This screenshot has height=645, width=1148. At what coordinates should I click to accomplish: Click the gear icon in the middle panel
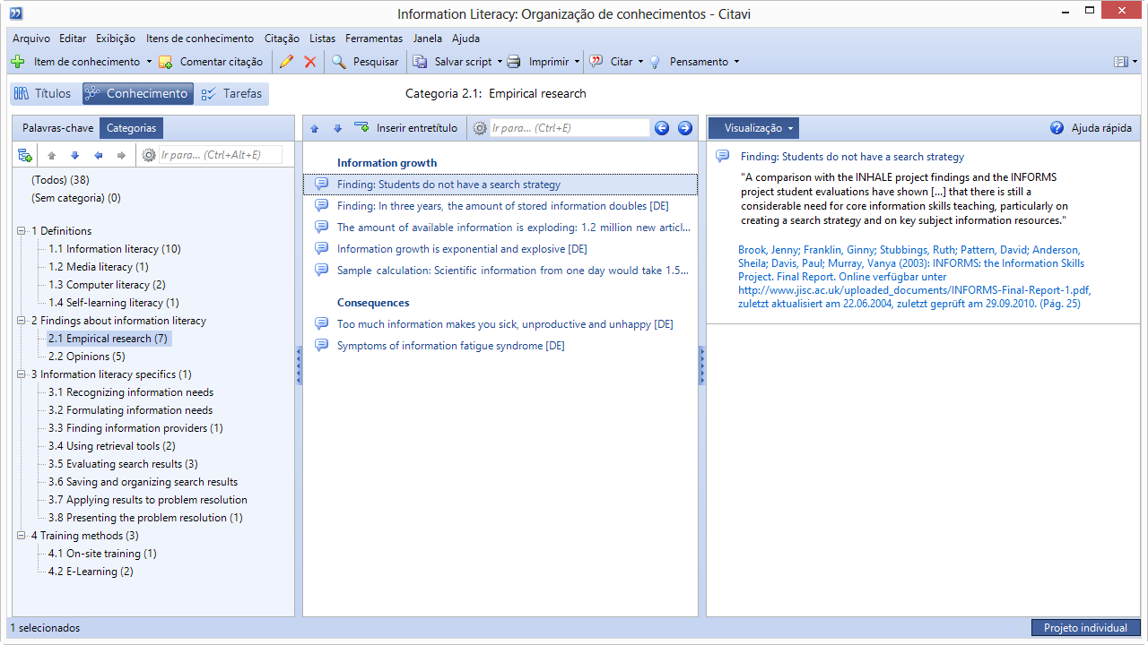480,128
